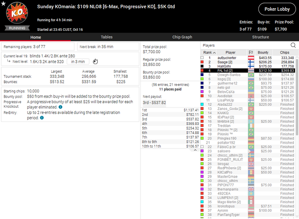The height and width of the screenshot is (219, 299).
Task: Click the players list scrollbar
Action: pyautogui.click(x=297, y=98)
